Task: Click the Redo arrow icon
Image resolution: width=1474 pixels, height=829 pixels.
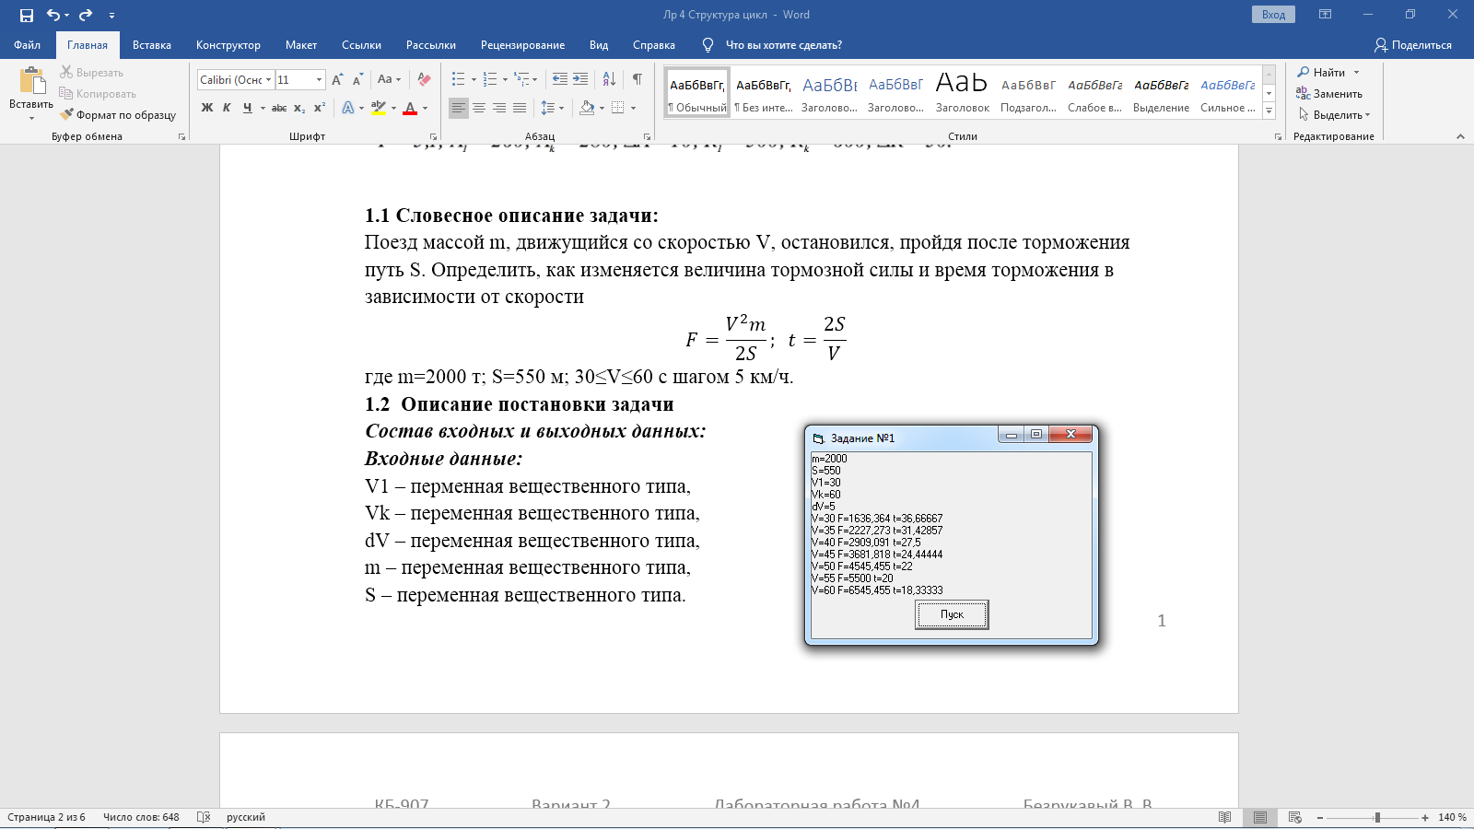Action: click(x=86, y=15)
